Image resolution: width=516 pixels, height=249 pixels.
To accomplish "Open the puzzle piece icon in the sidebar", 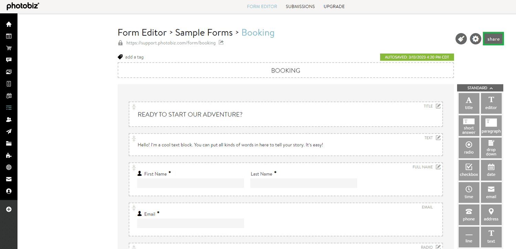I will (x=9, y=156).
